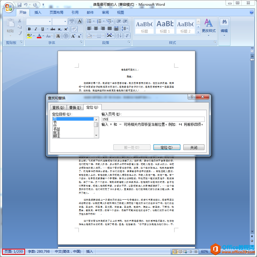Click the 字数: 280,798 status bar item
Viewport: 257px width, 257px height.
pyautogui.click(x=39, y=251)
